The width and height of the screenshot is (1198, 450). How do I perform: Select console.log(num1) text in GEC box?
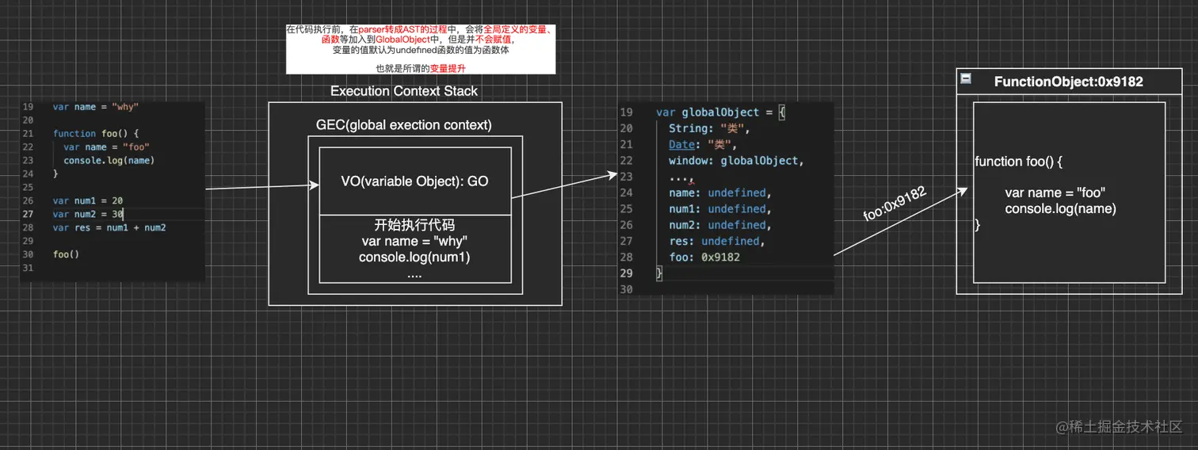click(414, 257)
